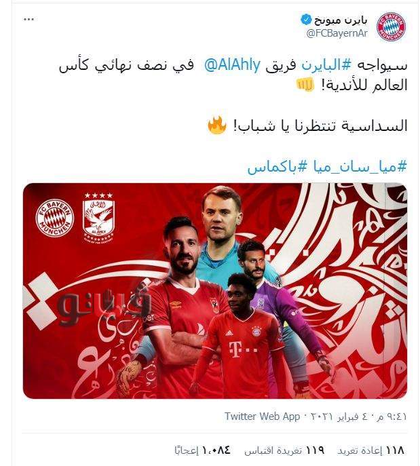View the ١١٨ retweets list
Viewport: 420px width, 466px height.
click(x=370, y=451)
